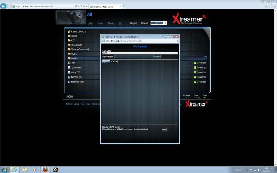Select the Xtreamer Media Server tab

[106, 7]
